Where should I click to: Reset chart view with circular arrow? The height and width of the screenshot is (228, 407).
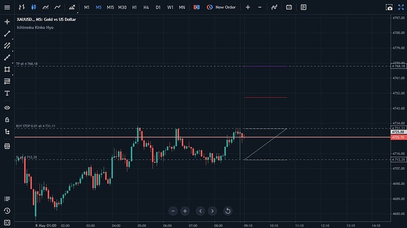point(228,211)
